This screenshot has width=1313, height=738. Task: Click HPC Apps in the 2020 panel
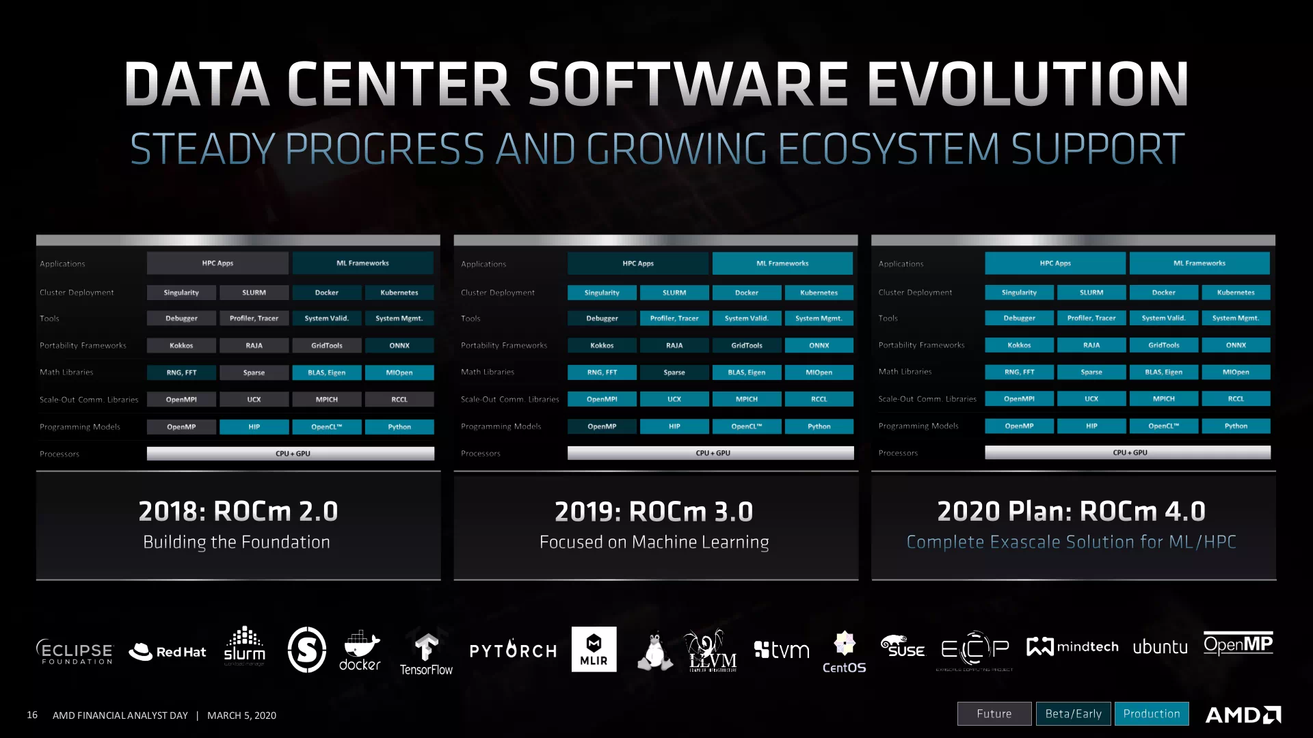tap(1055, 263)
